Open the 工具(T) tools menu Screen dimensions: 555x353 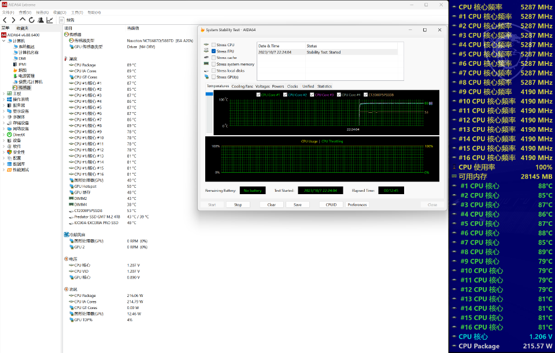(76, 12)
